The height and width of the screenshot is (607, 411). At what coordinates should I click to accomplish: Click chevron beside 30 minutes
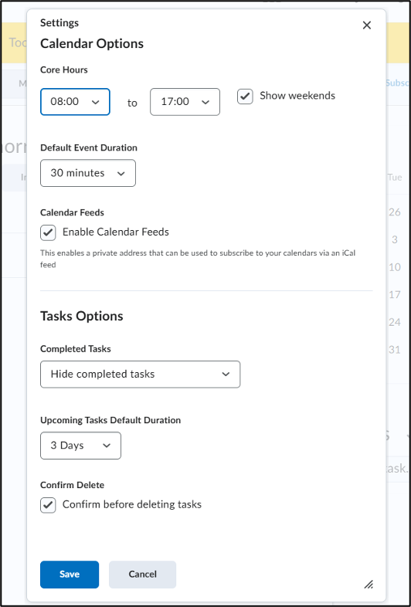(121, 174)
